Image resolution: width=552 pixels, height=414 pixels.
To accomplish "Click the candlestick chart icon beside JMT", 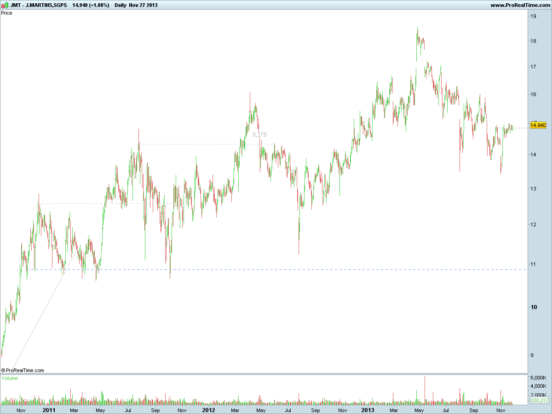I will (5, 6).
